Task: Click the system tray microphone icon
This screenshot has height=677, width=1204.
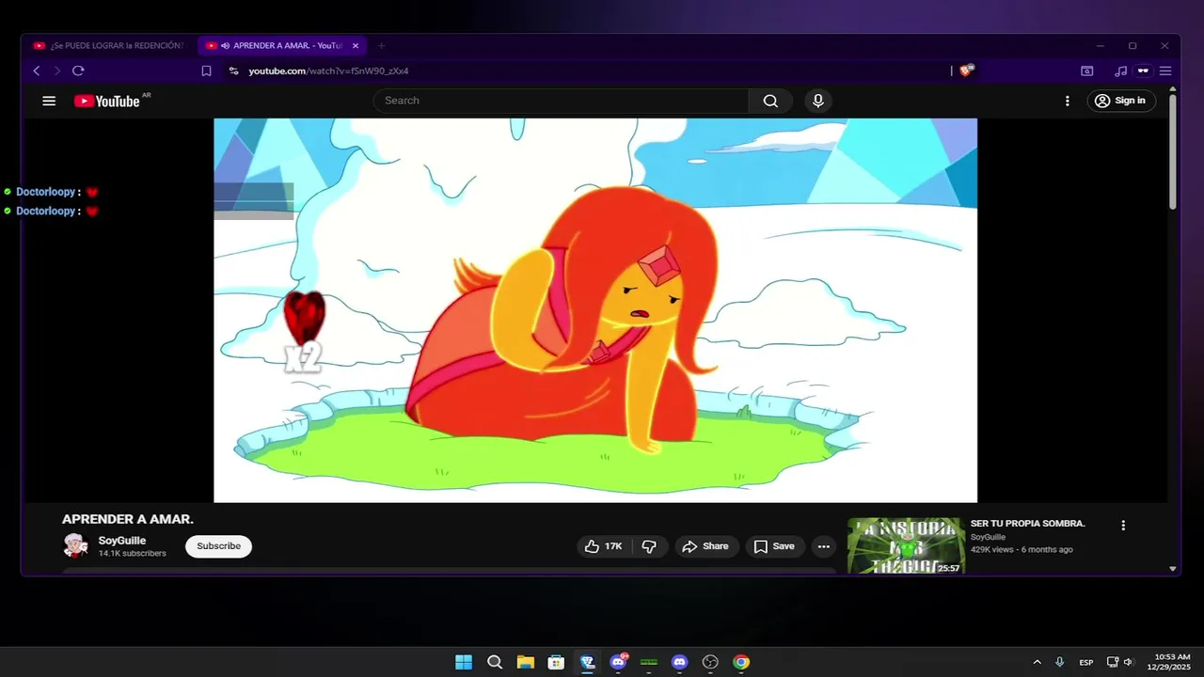Action: click(1060, 662)
